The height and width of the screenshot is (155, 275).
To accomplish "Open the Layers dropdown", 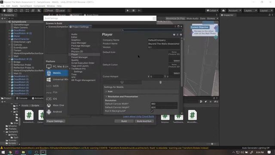I will [250, 10].
